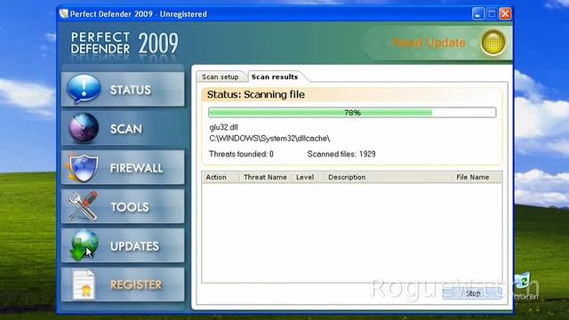
Task: Stop the running scan
Action: pos(472,293)
